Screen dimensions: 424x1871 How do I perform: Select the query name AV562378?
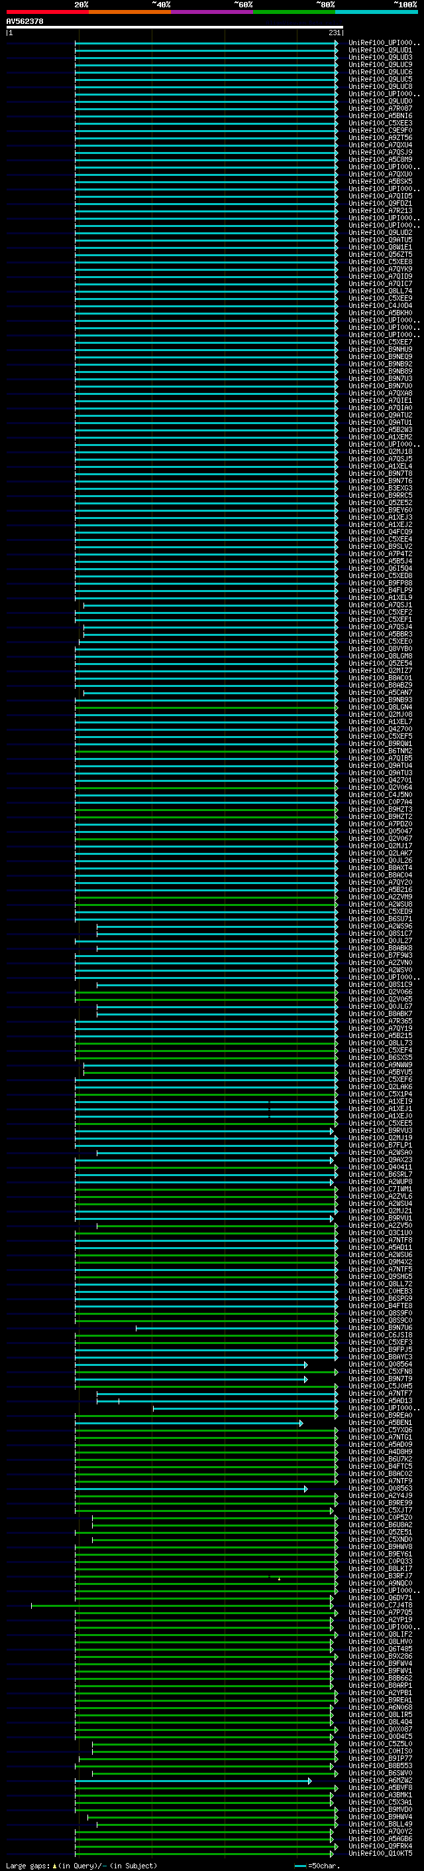click(25, 22)
